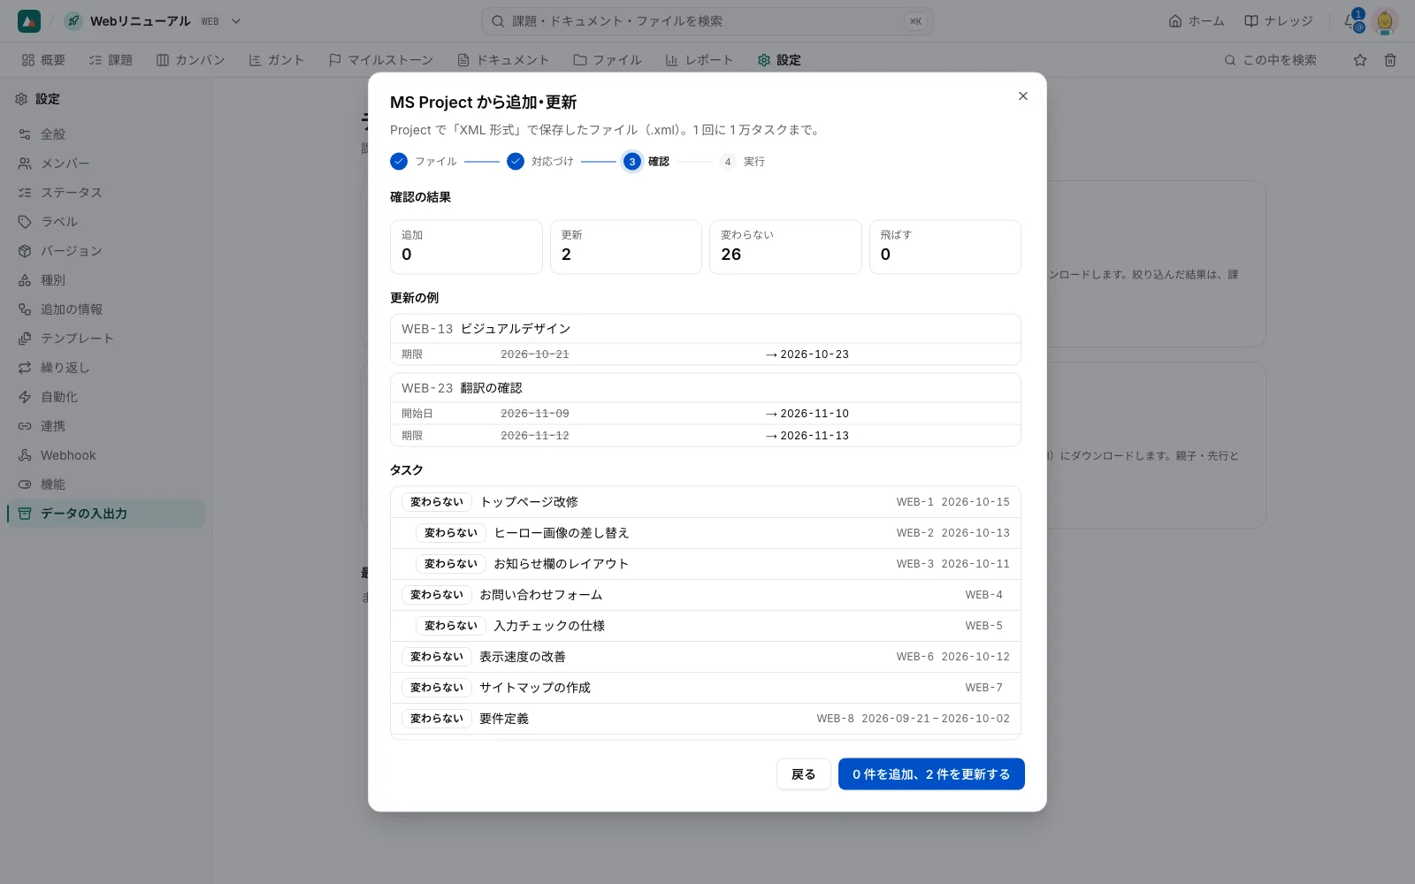Open 機能 settings
The image size is (1415, 884).
click(106, 484)
